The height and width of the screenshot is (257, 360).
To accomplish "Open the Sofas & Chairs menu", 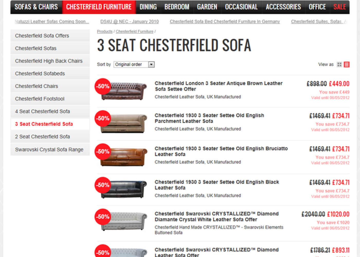I will (36, 7).
